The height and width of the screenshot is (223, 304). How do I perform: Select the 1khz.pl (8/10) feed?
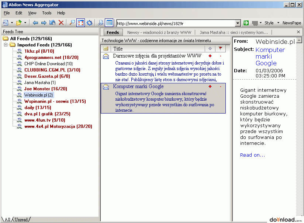[39, 51]
